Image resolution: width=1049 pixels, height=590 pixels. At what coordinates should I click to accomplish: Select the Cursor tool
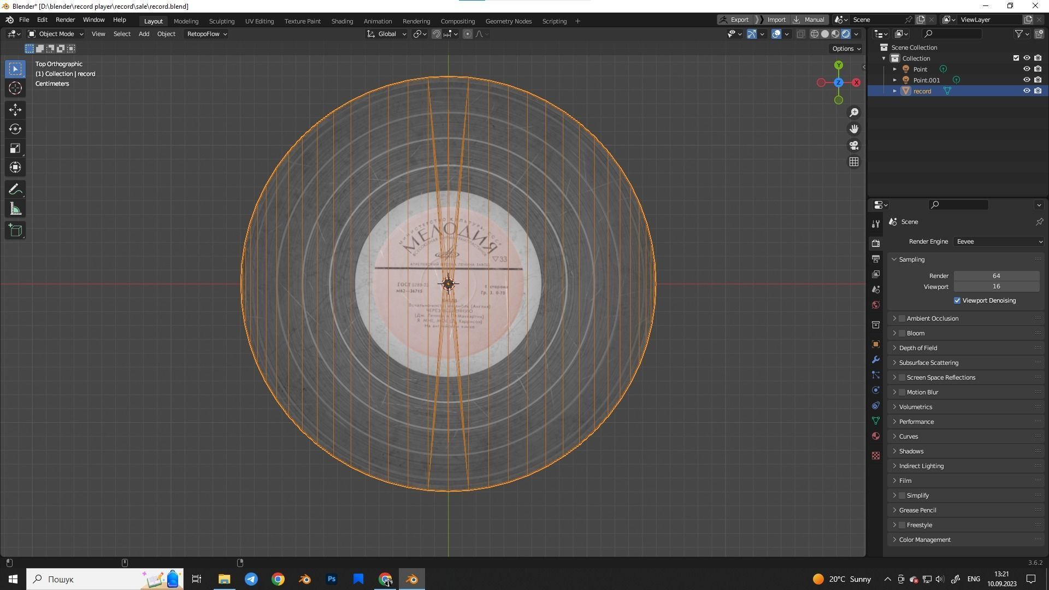click(15, 88)
